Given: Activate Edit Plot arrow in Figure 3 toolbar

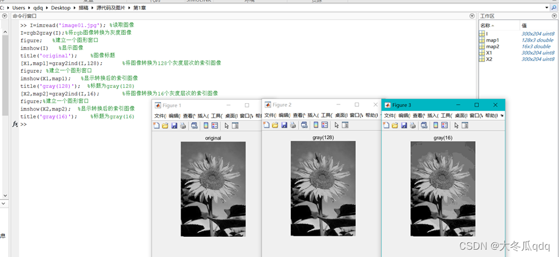Looking at the screenshot, I should pos(456,125).
